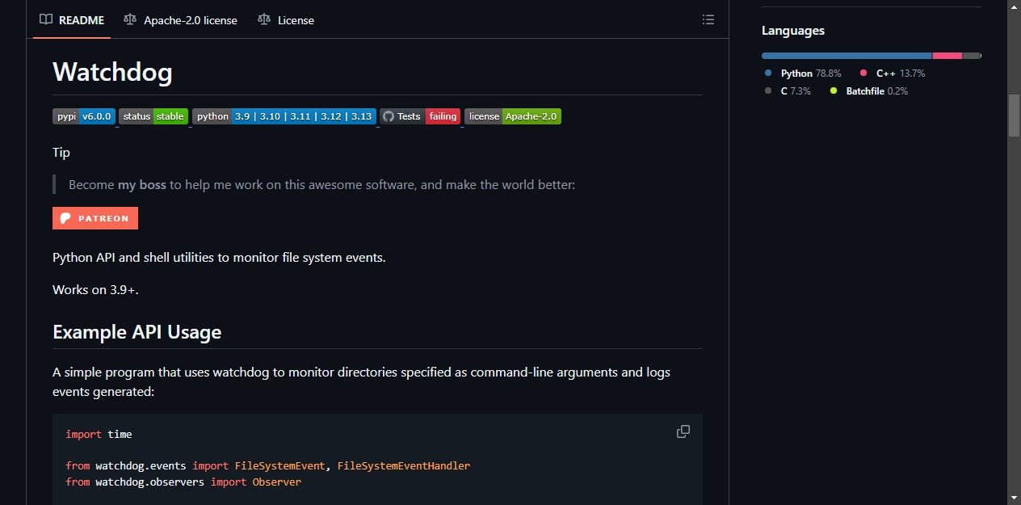
Task: Click scale icon beside License tab
Action: click(264, 19)
